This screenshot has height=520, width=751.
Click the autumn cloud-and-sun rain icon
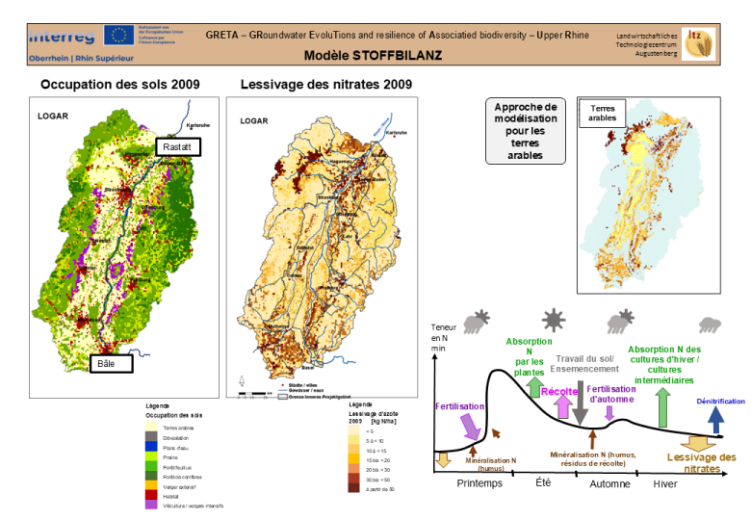pyautogui.click(x=621, y=322)
